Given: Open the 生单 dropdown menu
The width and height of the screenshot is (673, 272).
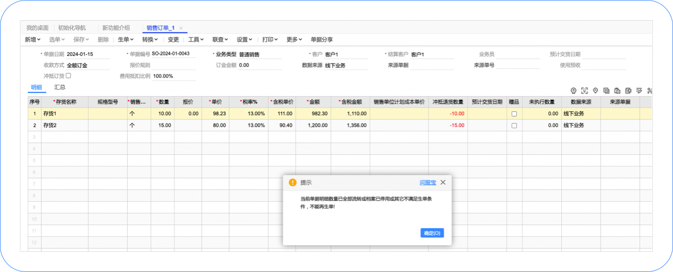Looking at the screenshot, I should (125, 39).
